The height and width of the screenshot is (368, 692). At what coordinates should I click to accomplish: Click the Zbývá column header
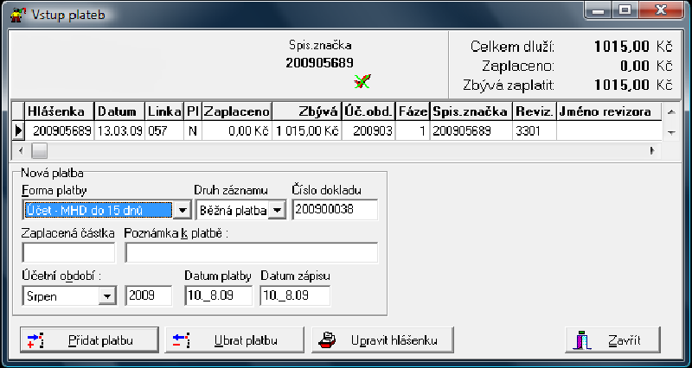click(x=307, y=111)
